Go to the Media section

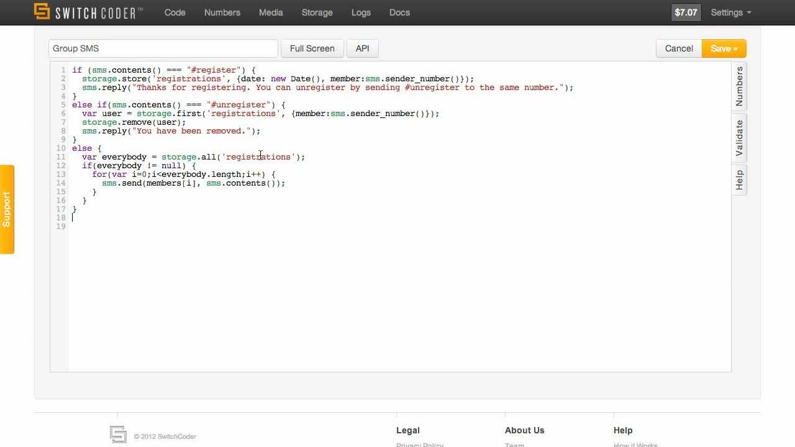click(x=271, y=12)
